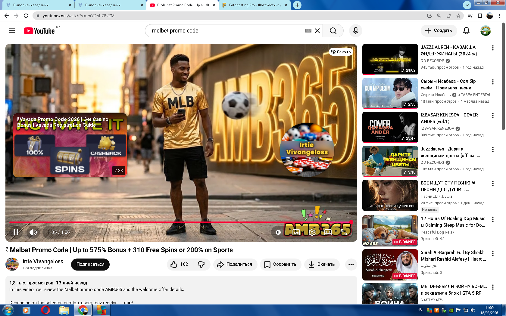The image size is (506, 316).
Task: Enter fullscreen mode
Action: click(x=344, y=232)
